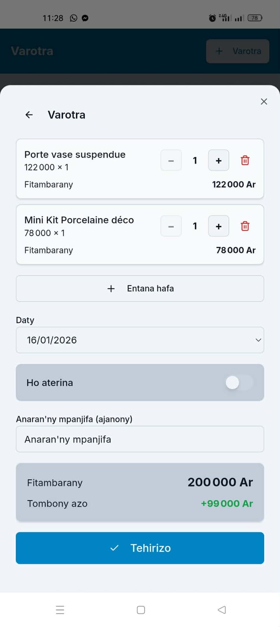Confirm the sale with Tehirizo button
Screen dimensions: 280x627
(140, 548)
